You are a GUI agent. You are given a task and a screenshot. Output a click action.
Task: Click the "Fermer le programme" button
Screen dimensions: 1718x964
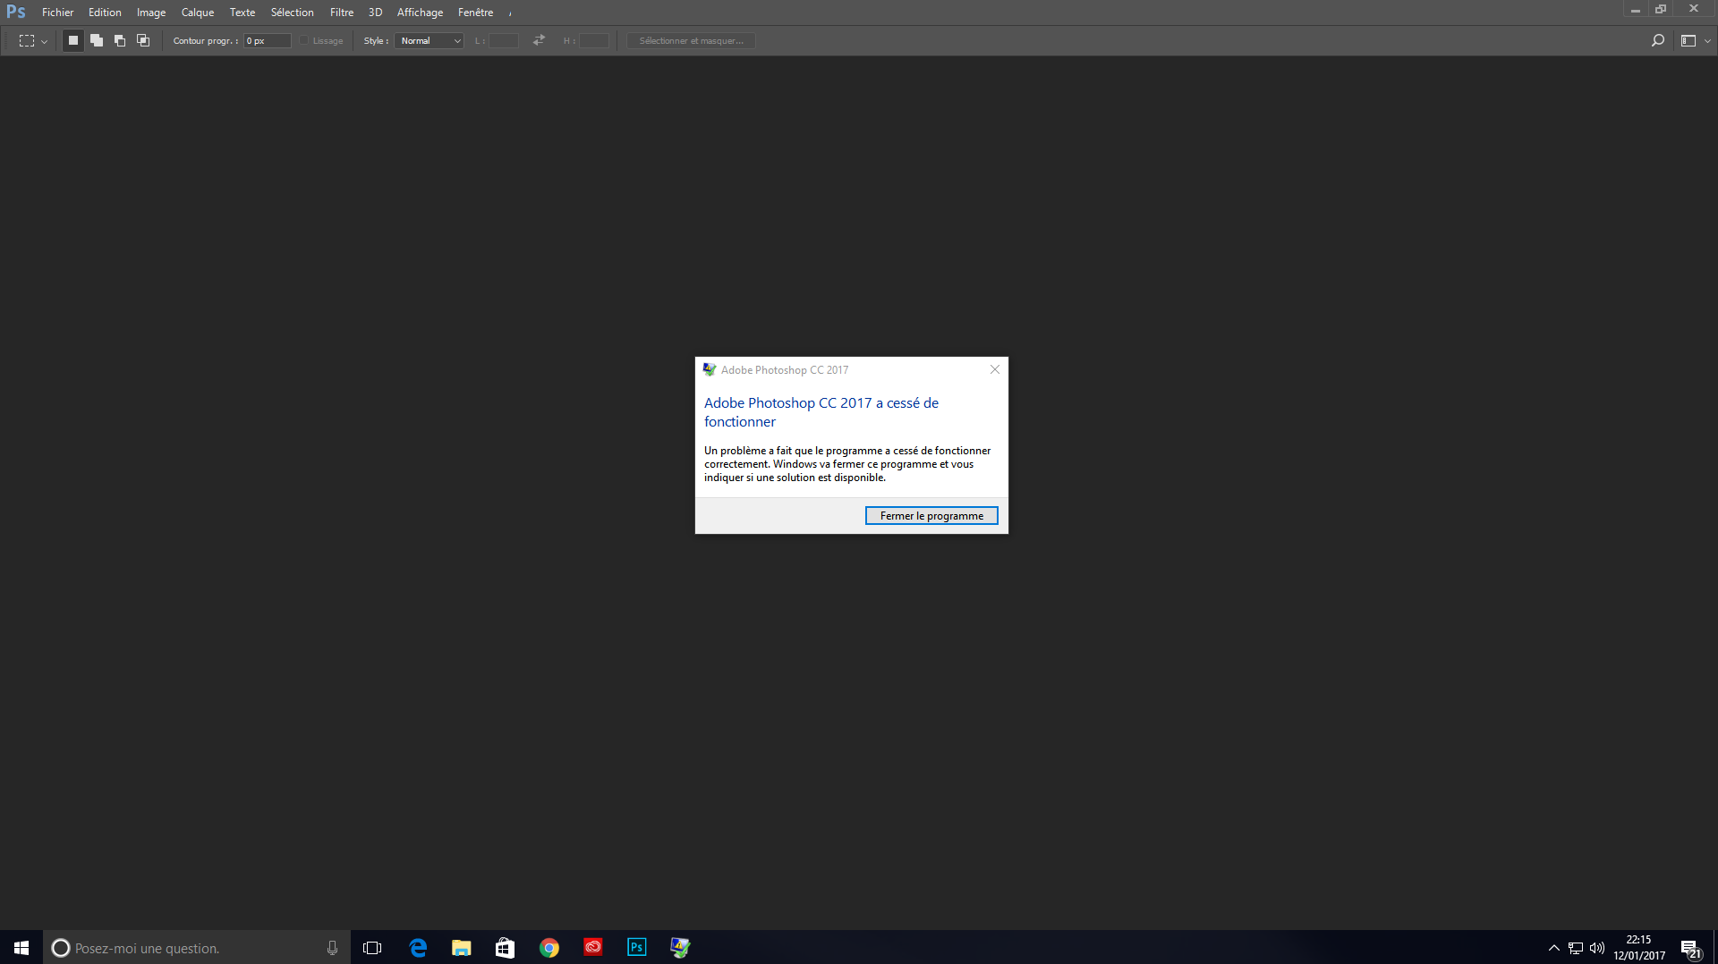click(x=931, y=515)
